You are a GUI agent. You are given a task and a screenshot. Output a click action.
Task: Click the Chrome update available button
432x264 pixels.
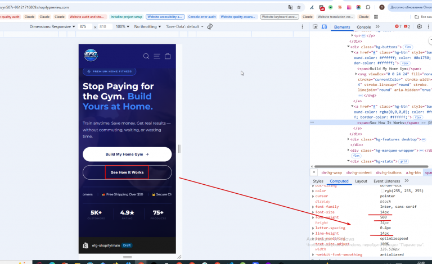pyautogui.click(x=410, y=7)
